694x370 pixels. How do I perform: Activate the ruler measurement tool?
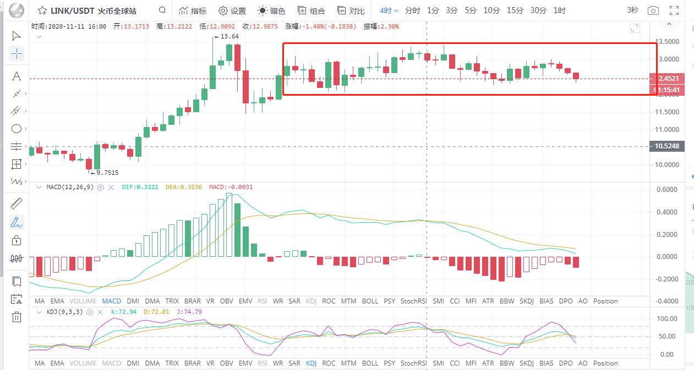click(x=17, y=204)
